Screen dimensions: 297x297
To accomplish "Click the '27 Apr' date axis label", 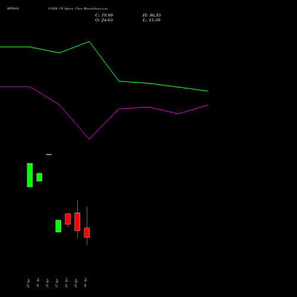I will pyautogui.click(x=57, y=283).
